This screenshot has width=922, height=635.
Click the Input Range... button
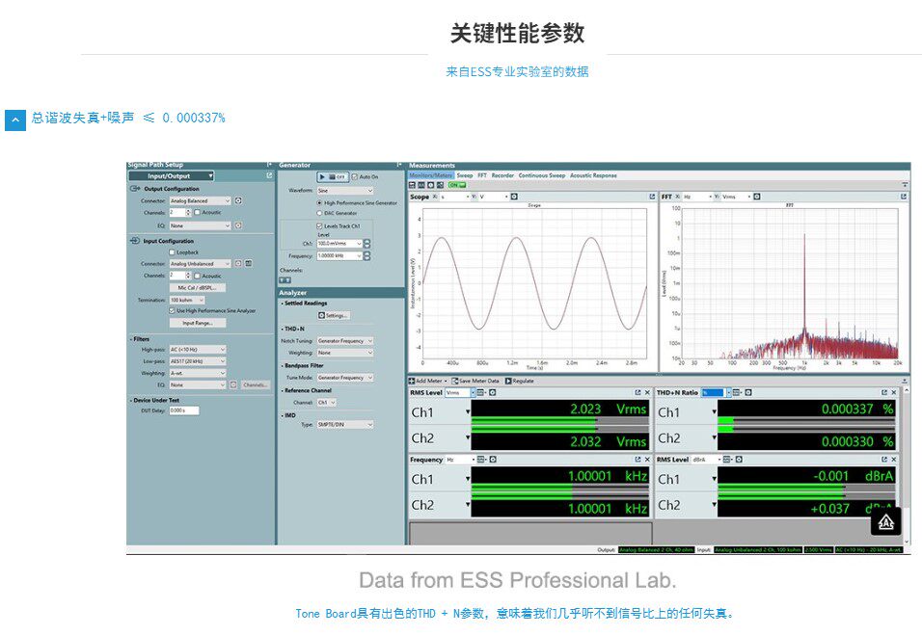pyautogui.click(x=198, y=323)
